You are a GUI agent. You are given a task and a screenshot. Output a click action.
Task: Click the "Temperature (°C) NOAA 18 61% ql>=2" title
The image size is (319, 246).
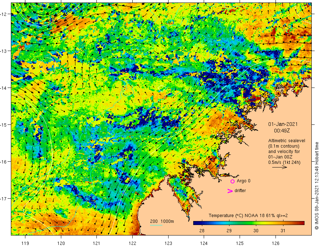tap(248, 216)
